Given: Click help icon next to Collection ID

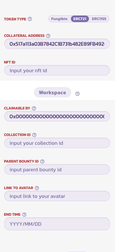Looking at the screenshot, I should (34, 135).
